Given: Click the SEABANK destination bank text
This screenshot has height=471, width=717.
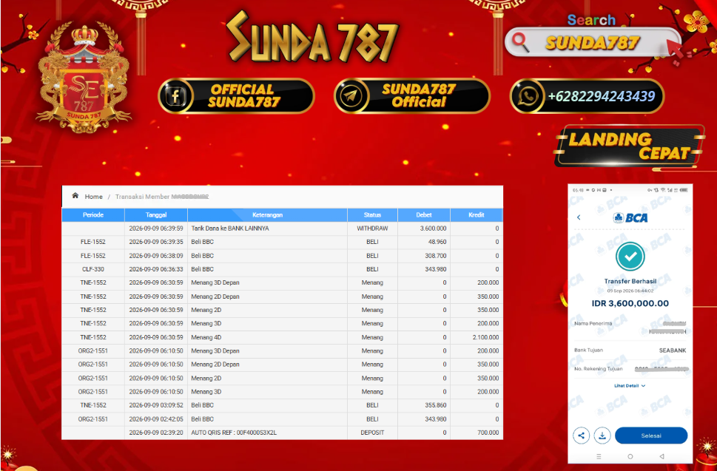Looking at the screenshot, I should [x=673, y=350].
